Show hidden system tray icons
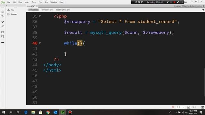This screenshot has width=205, height=115. coord(176,112)
